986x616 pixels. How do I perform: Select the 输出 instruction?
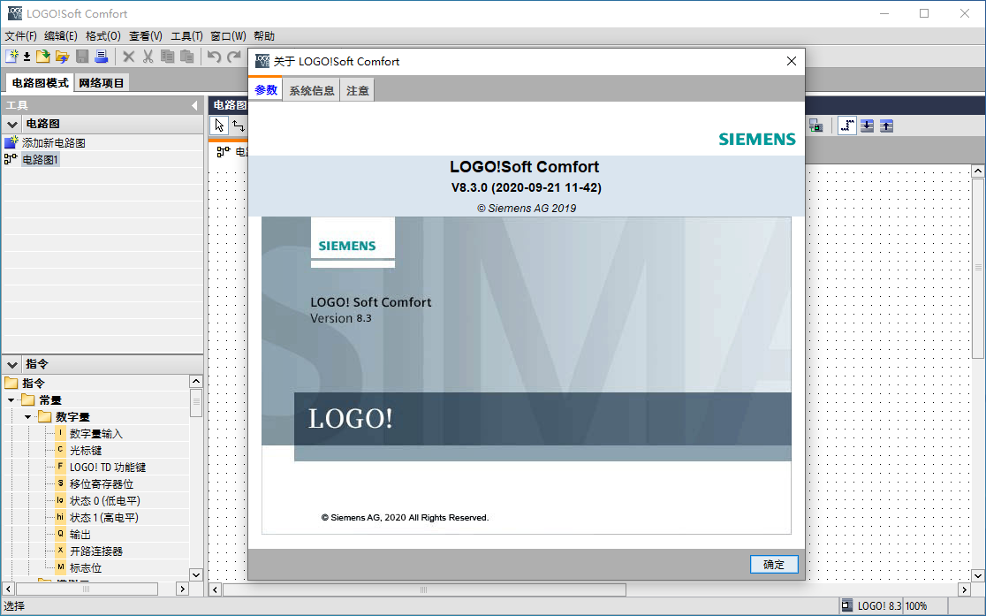click(x=80, y=534)
